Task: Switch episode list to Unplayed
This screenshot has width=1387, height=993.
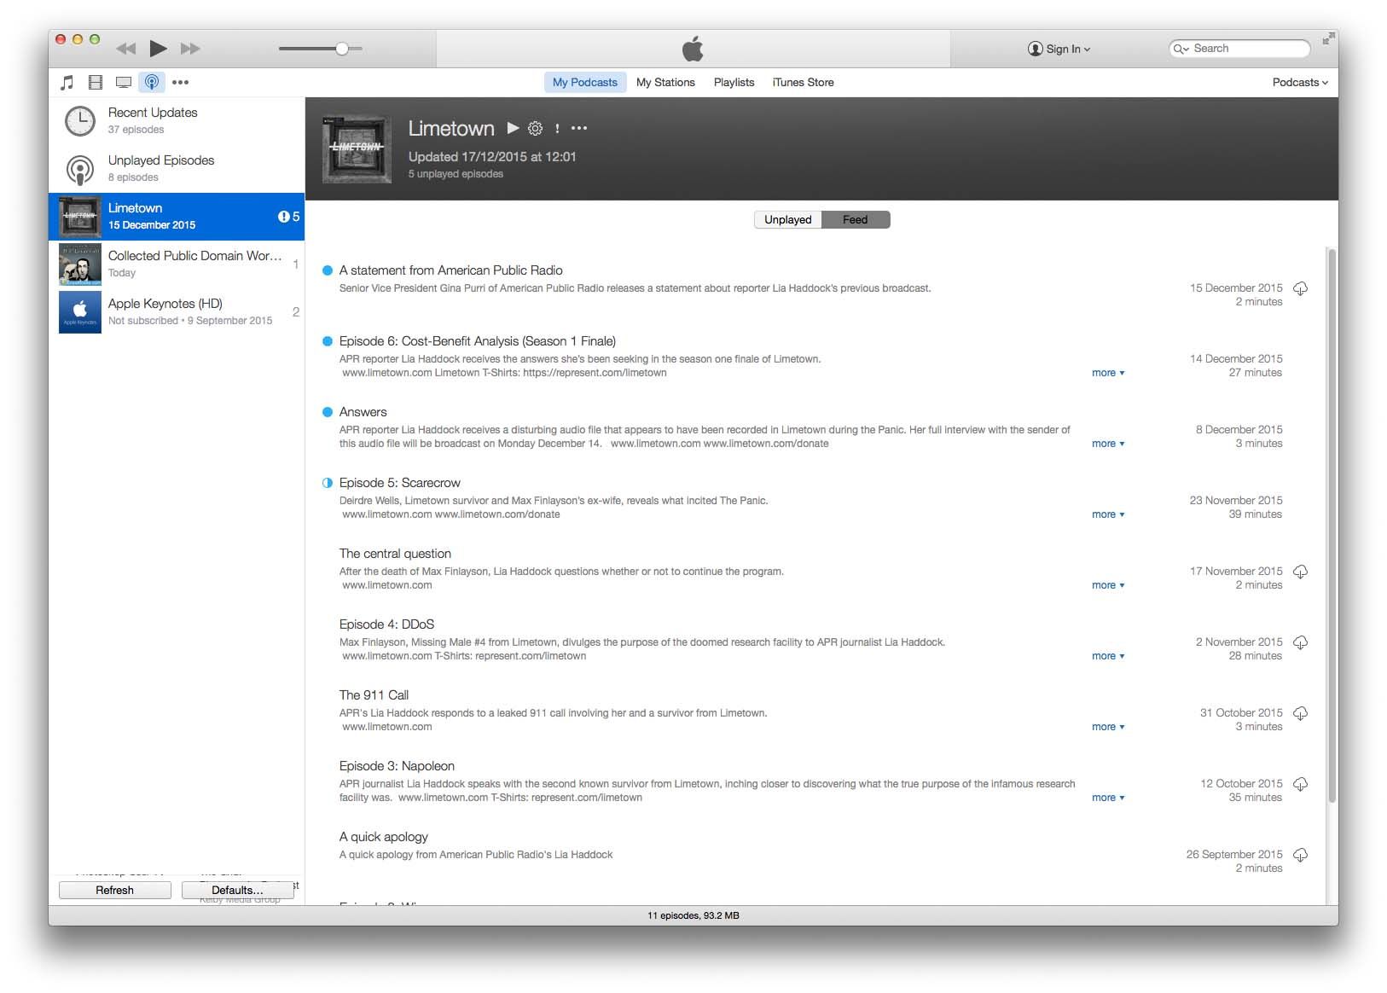Action: [787, 220]
